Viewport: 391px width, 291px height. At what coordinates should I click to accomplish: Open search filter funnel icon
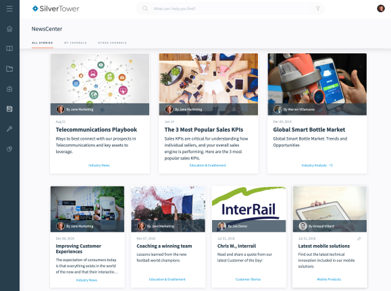(x=318, y=9)
